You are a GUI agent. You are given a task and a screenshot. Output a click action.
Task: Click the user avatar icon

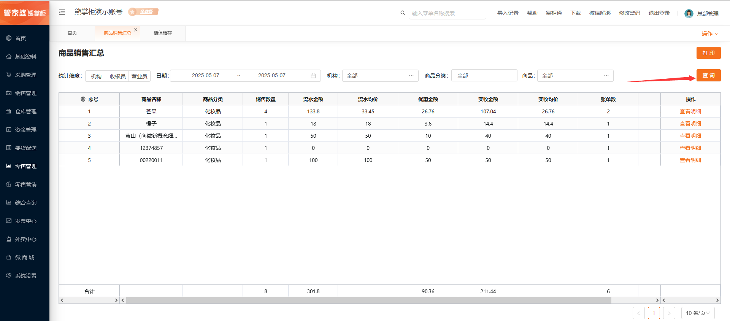pos(689,14)
